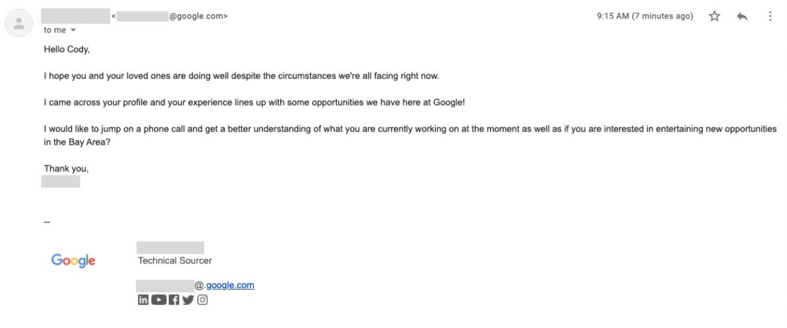The height and width of the screenshot is (328, 787).
Task: Click the "9:15 AM (7 minutes ago)" timestamp
Action: click(645, 17)
